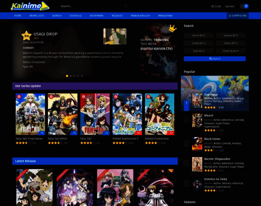
Task: Click Hibike! Euphonium star rating
Action: pyautogui.click(x=152, y=143)
